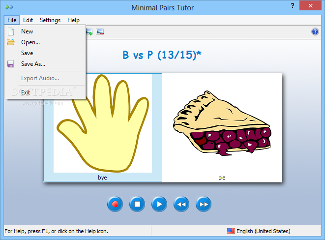Image resolution: width=325 pixels, height=240 pixels.
Task: Click the 'pie' word label
Action: [222, 178]
